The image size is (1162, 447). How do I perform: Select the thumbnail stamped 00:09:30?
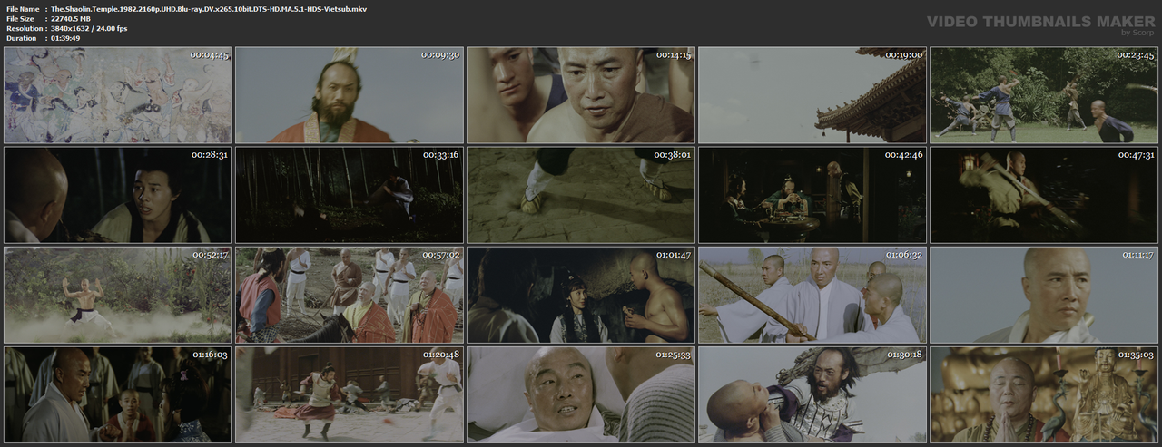pos(350,95)
